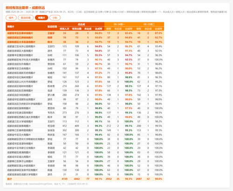
Task: Select row 成都武侯区高新天府商圈片
Action: 85,73
